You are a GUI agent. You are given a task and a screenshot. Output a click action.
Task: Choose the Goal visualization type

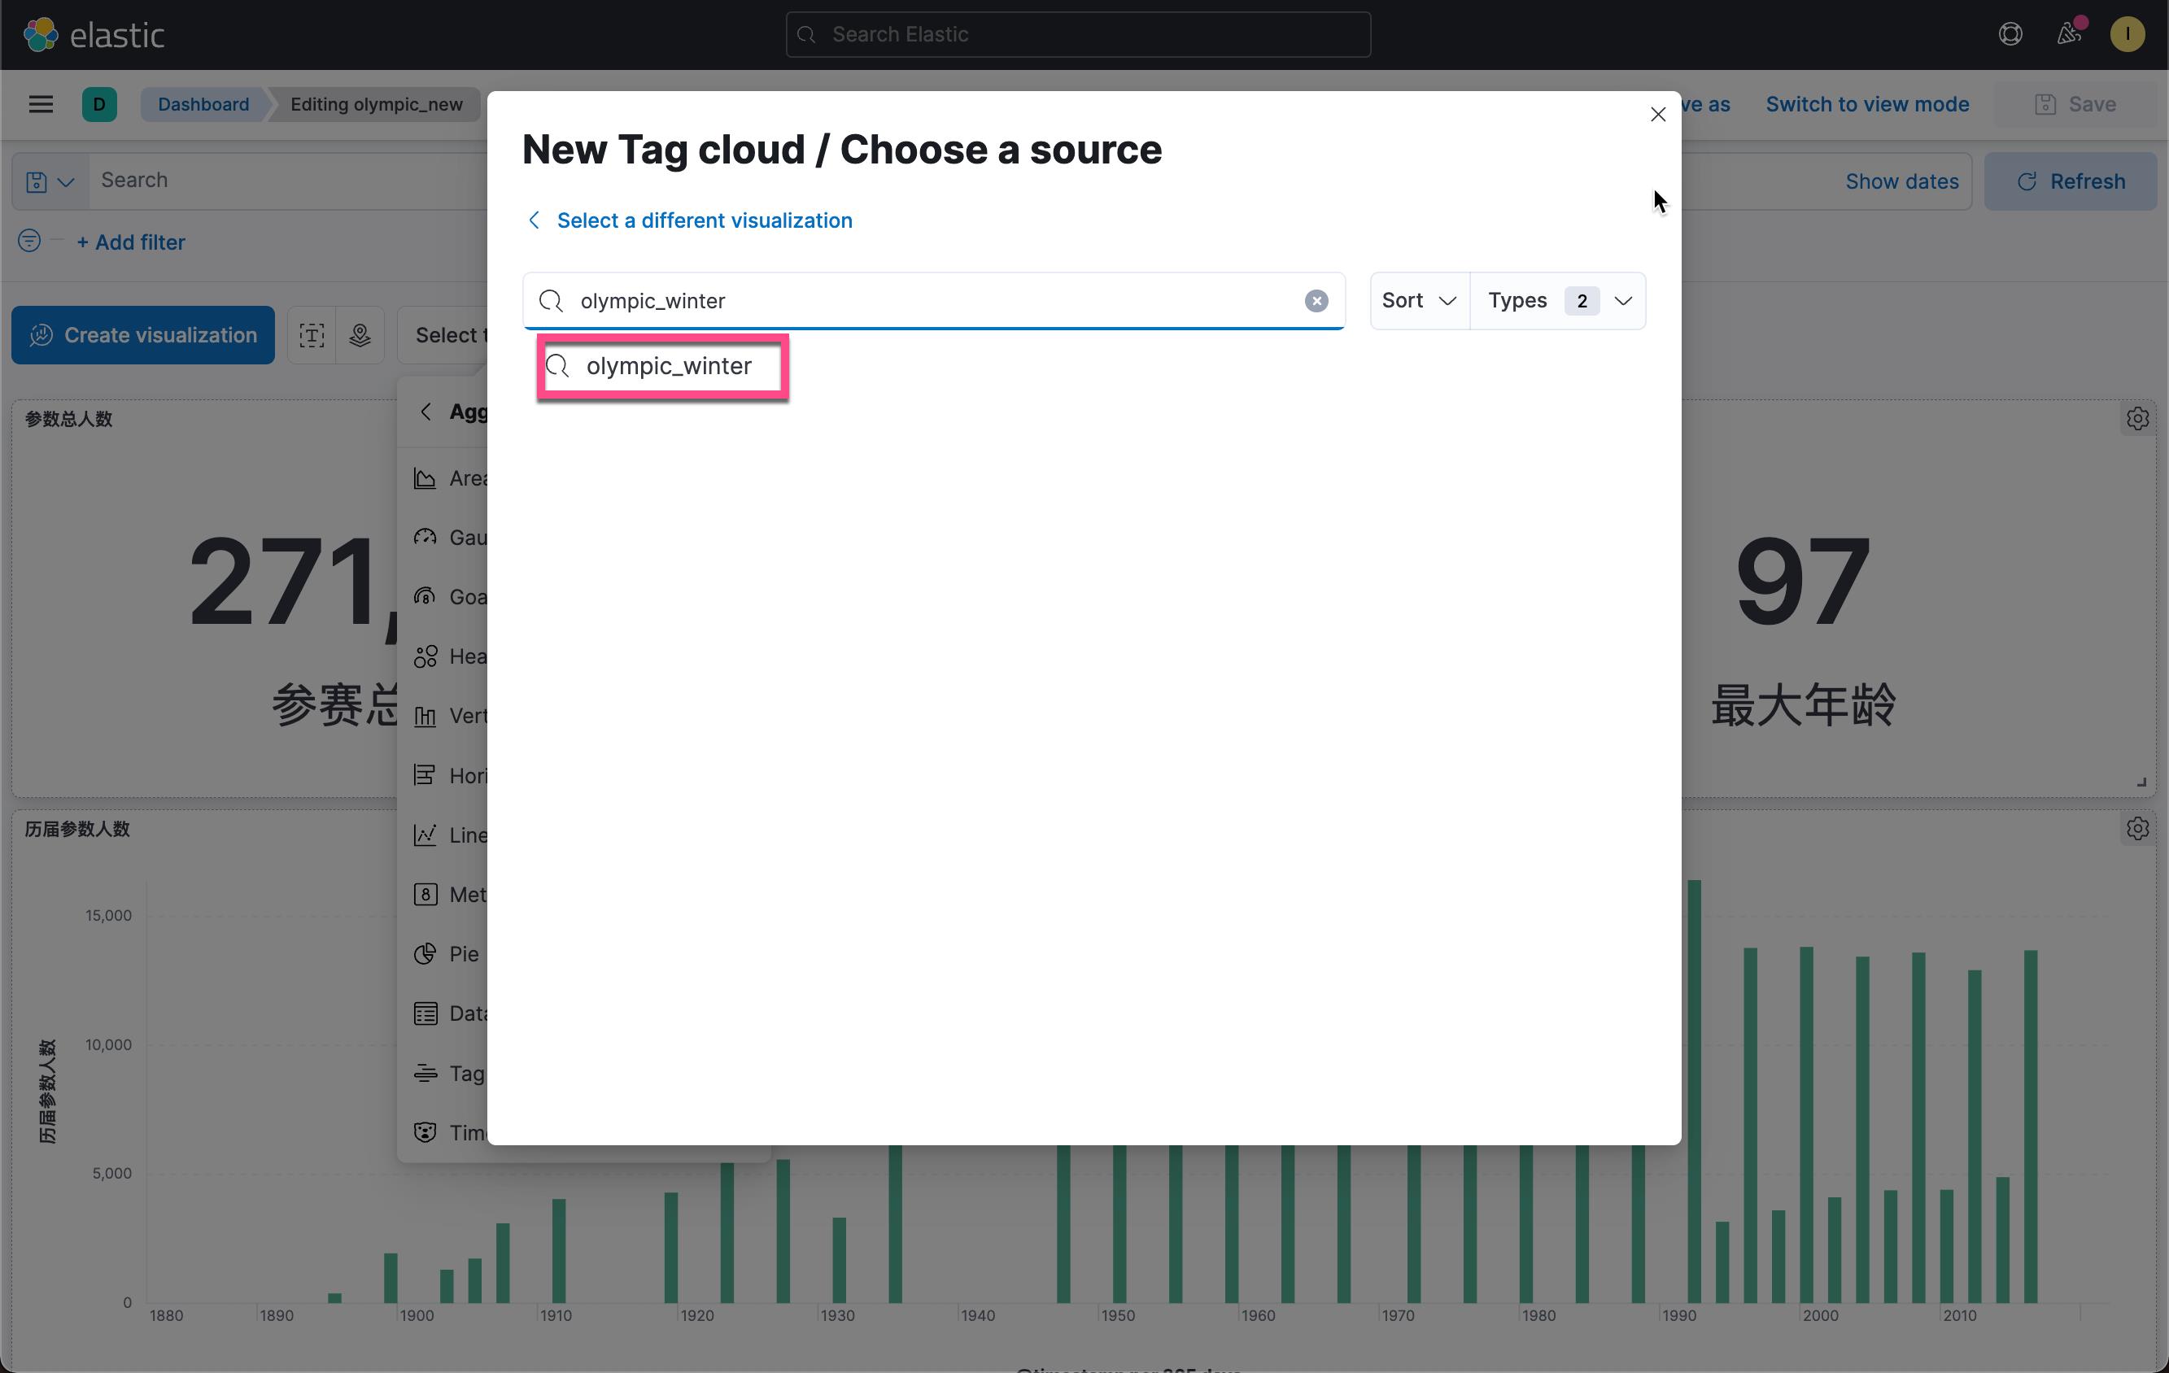point(451,597)
